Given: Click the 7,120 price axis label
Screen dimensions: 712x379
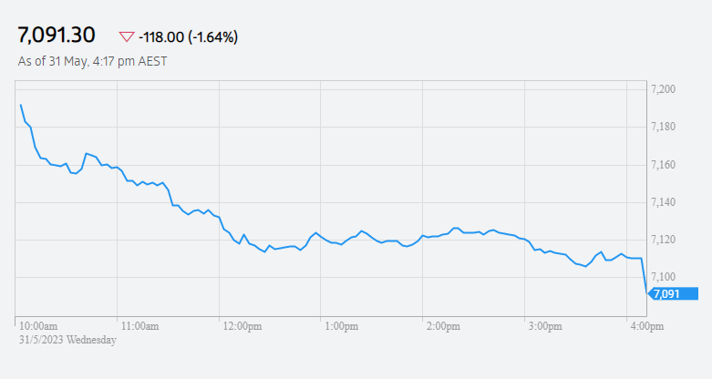Looking at the screenshot, I should (x=664, y=240).
